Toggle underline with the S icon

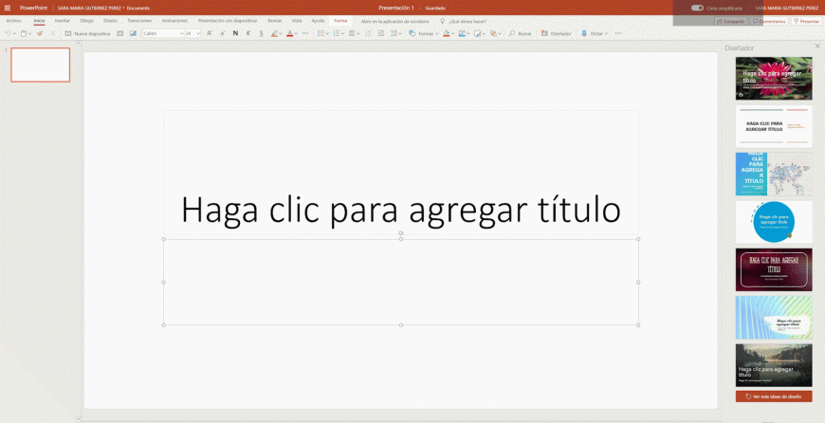261,34
